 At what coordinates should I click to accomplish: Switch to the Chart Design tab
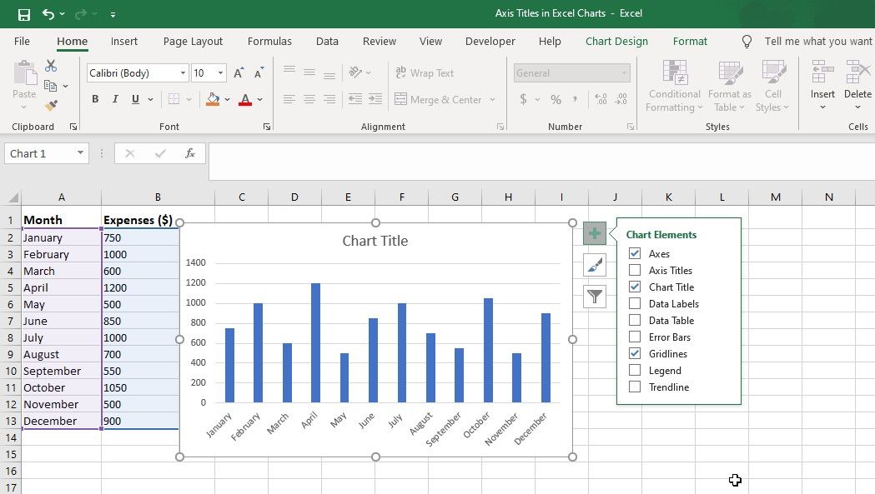[616, 41]
